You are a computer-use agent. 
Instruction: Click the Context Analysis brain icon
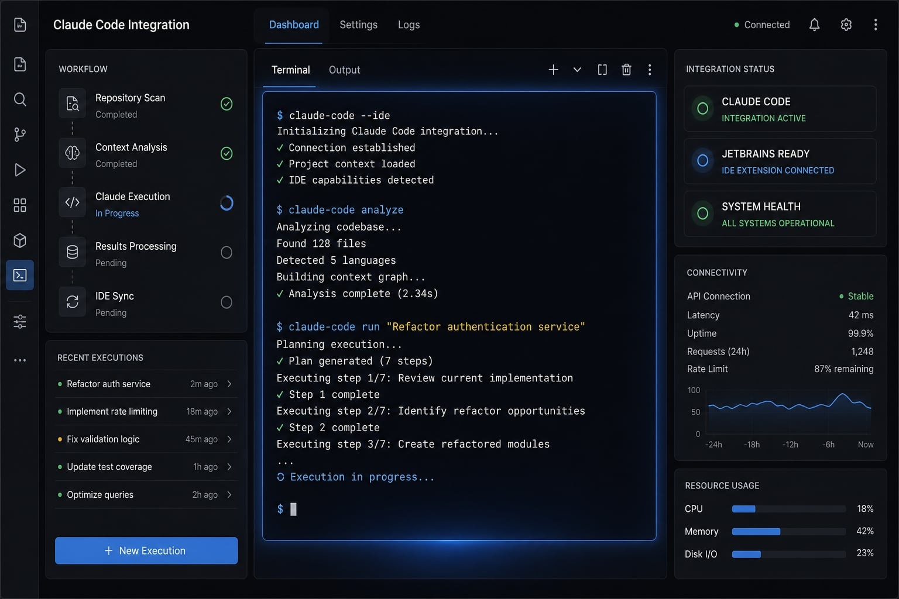73,153
